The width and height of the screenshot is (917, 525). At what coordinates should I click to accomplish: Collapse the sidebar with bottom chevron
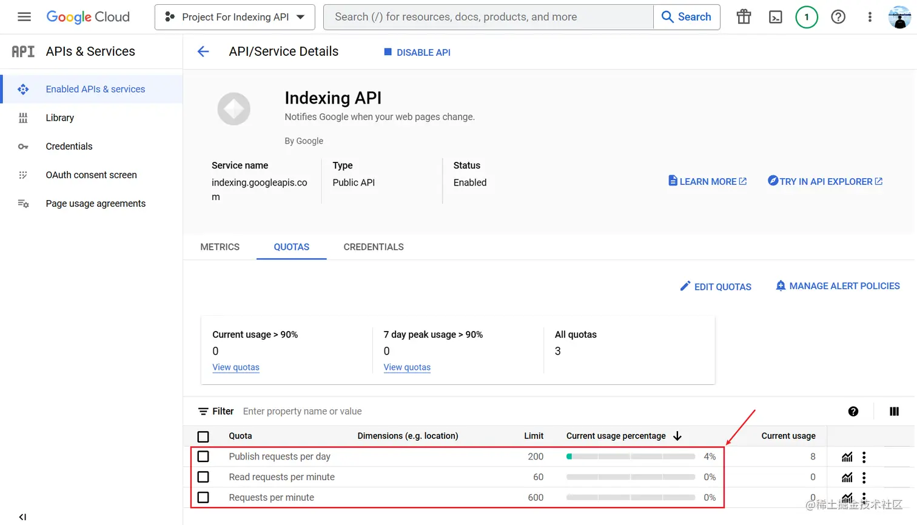click(x=22, y=517)
